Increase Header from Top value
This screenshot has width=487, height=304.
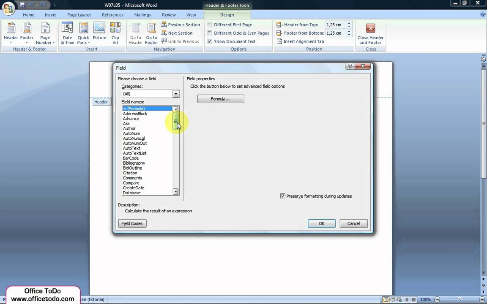[349, 23]
